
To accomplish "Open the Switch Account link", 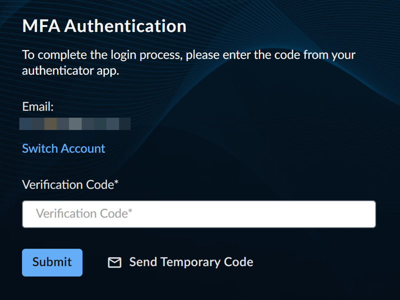I will (63, 148).
